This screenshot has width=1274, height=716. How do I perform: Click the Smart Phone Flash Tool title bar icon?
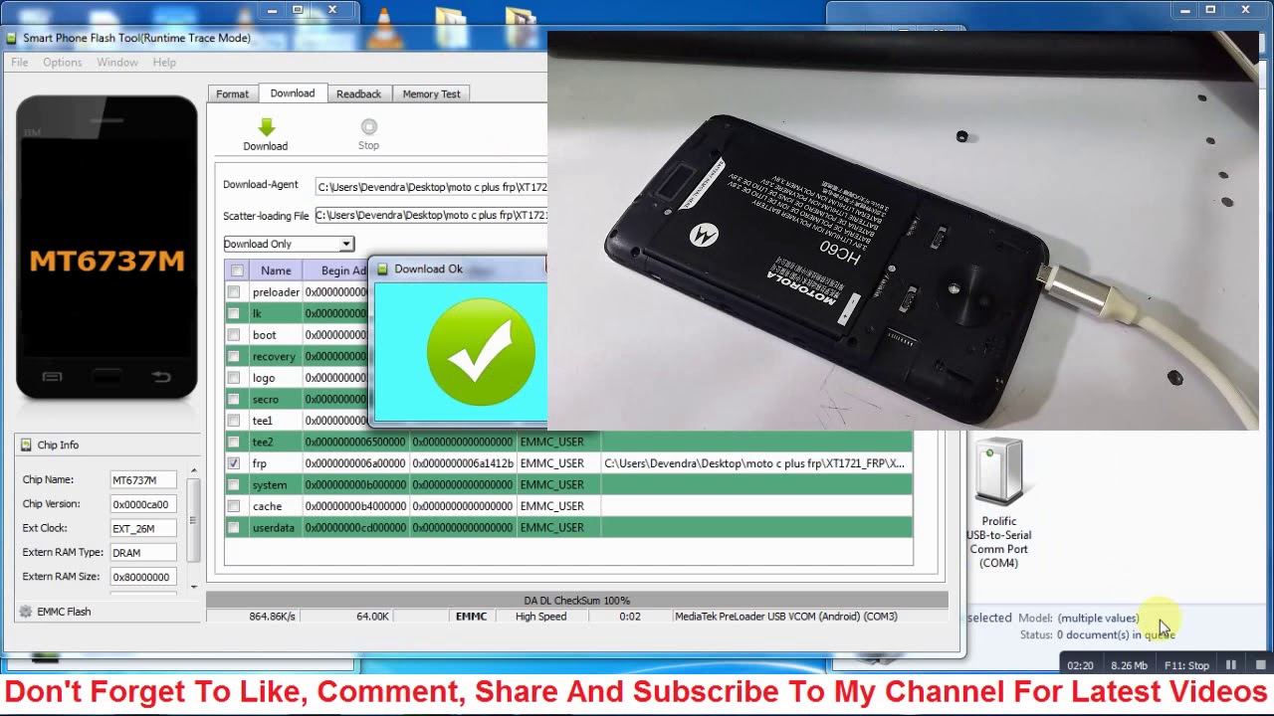(x=12, y=38)
